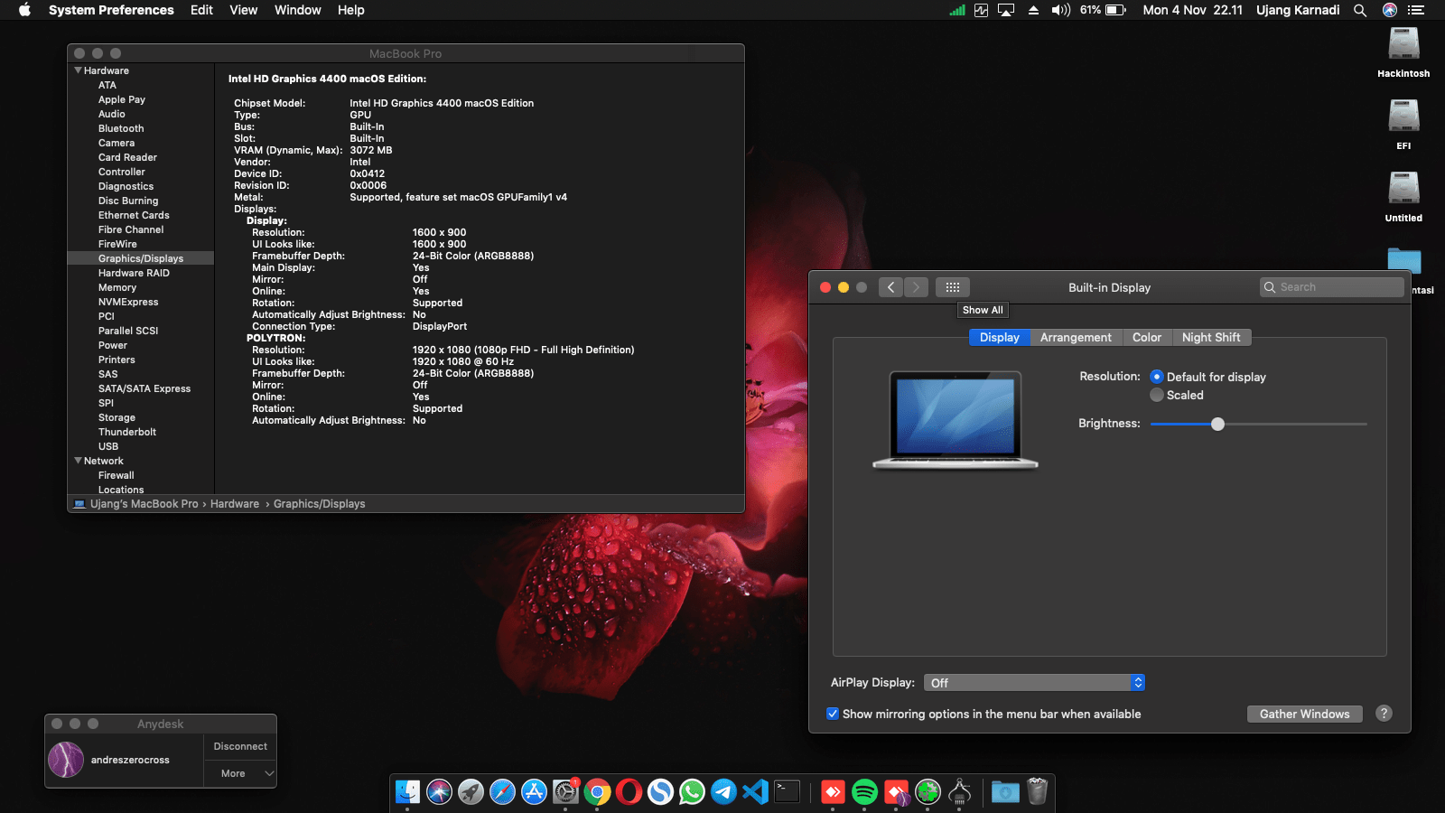
Task: Open WhatsApp from the Dock
Action: click(x=693, y=792)
